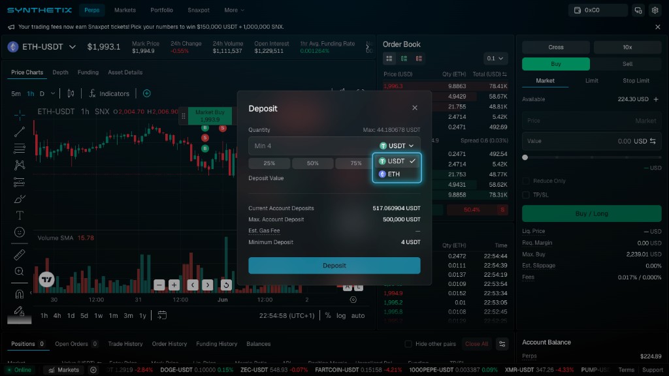Toggle the magnet mode tool

tap(19, 294)
